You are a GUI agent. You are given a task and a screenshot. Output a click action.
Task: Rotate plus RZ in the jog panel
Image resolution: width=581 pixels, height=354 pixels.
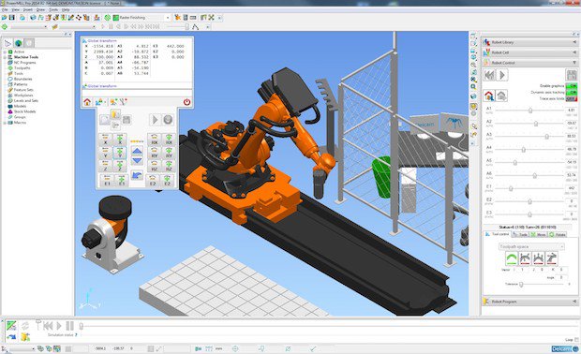(169, 166)
